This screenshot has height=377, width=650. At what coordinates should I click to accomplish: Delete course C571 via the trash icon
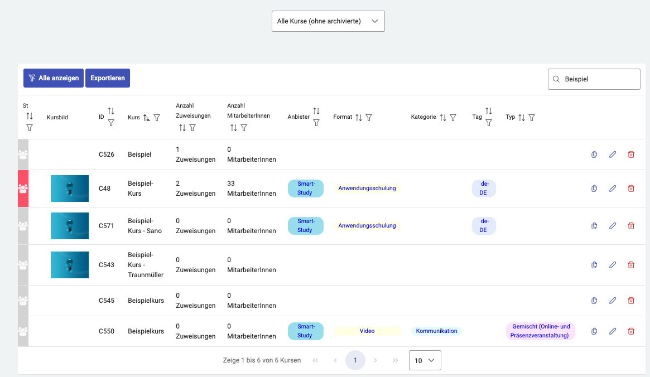631,226
